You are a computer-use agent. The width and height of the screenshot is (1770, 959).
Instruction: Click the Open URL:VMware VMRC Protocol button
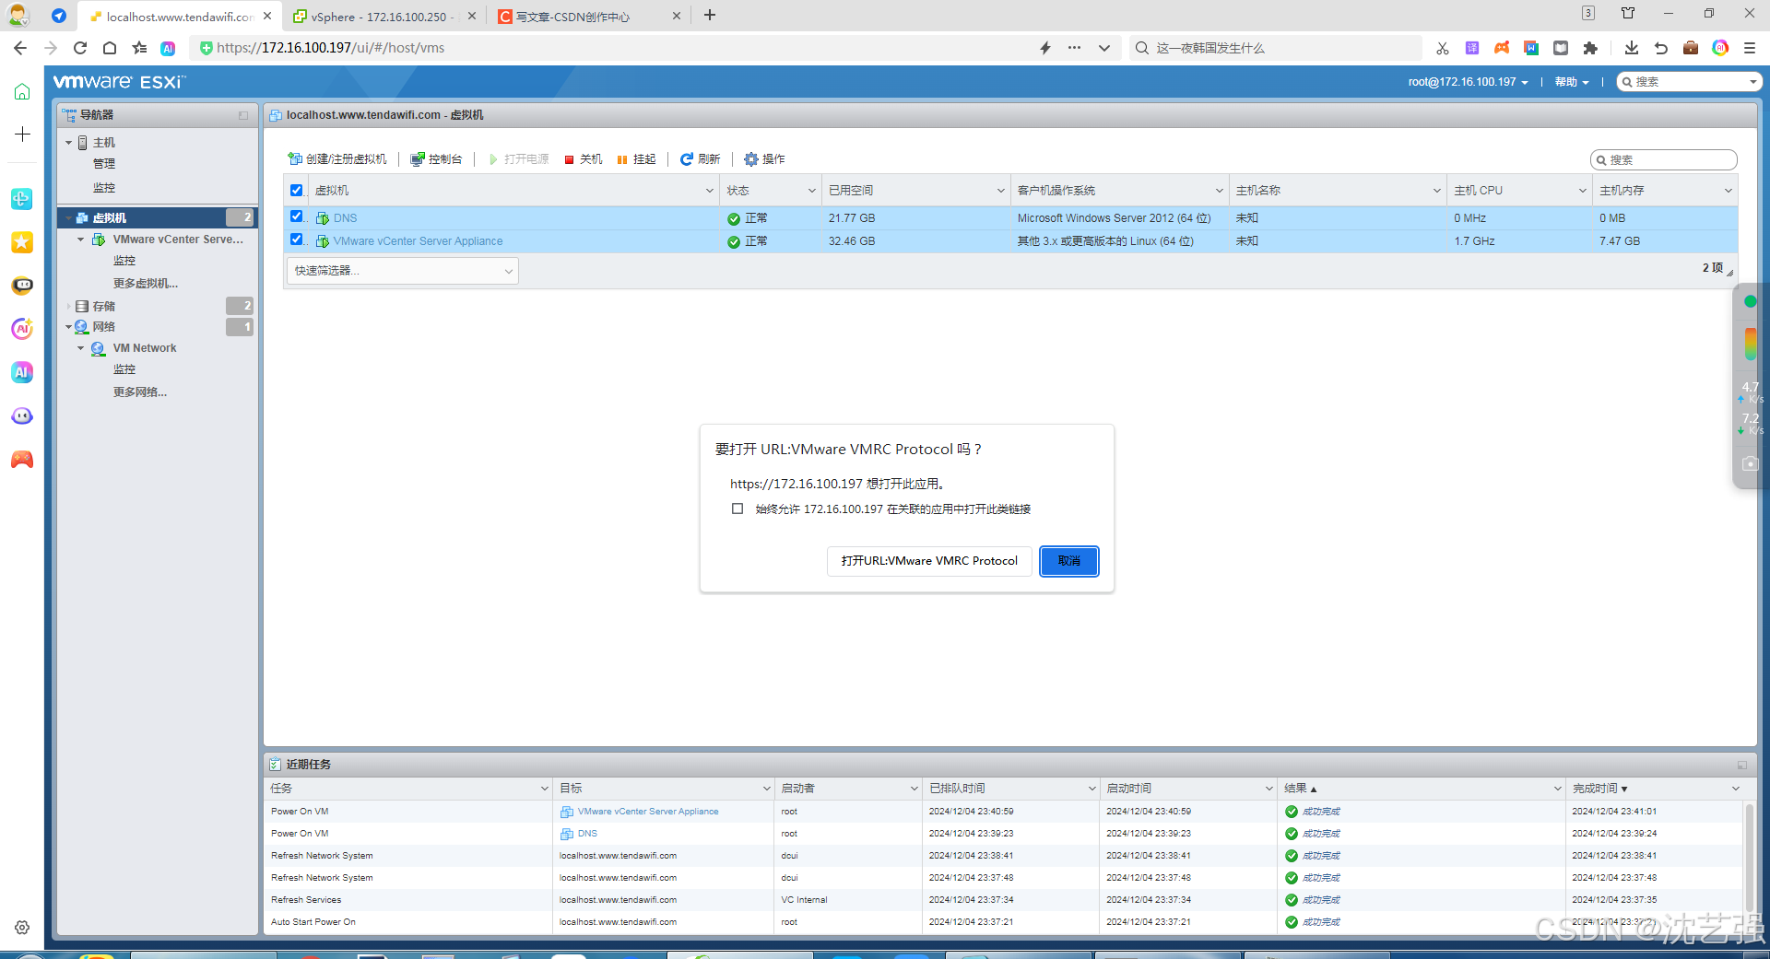click(929, 561)
